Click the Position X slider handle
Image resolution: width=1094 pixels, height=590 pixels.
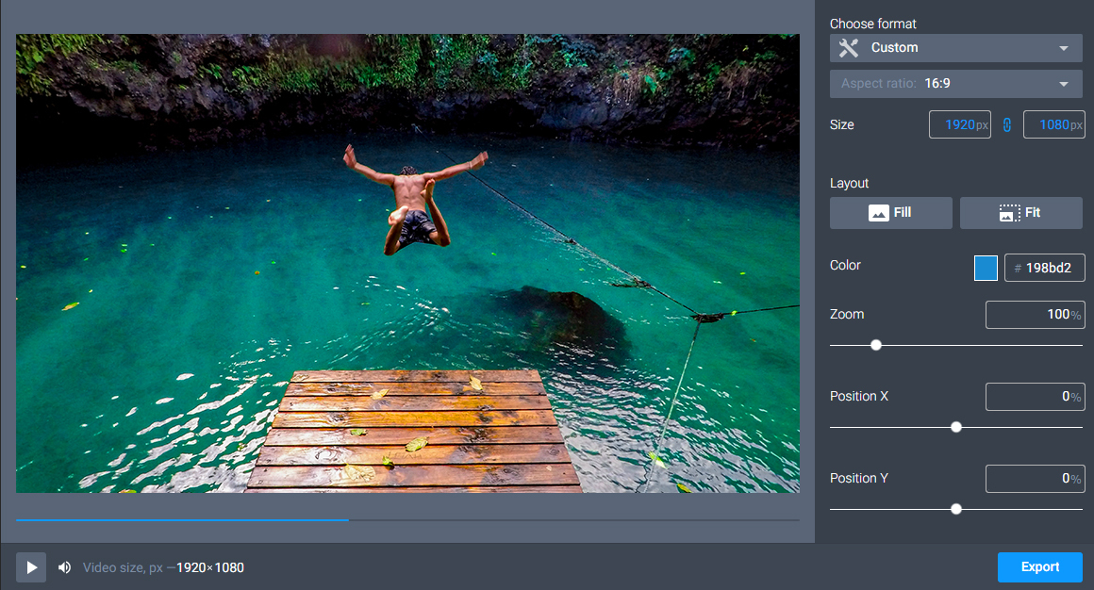click(x=956, y=427)
